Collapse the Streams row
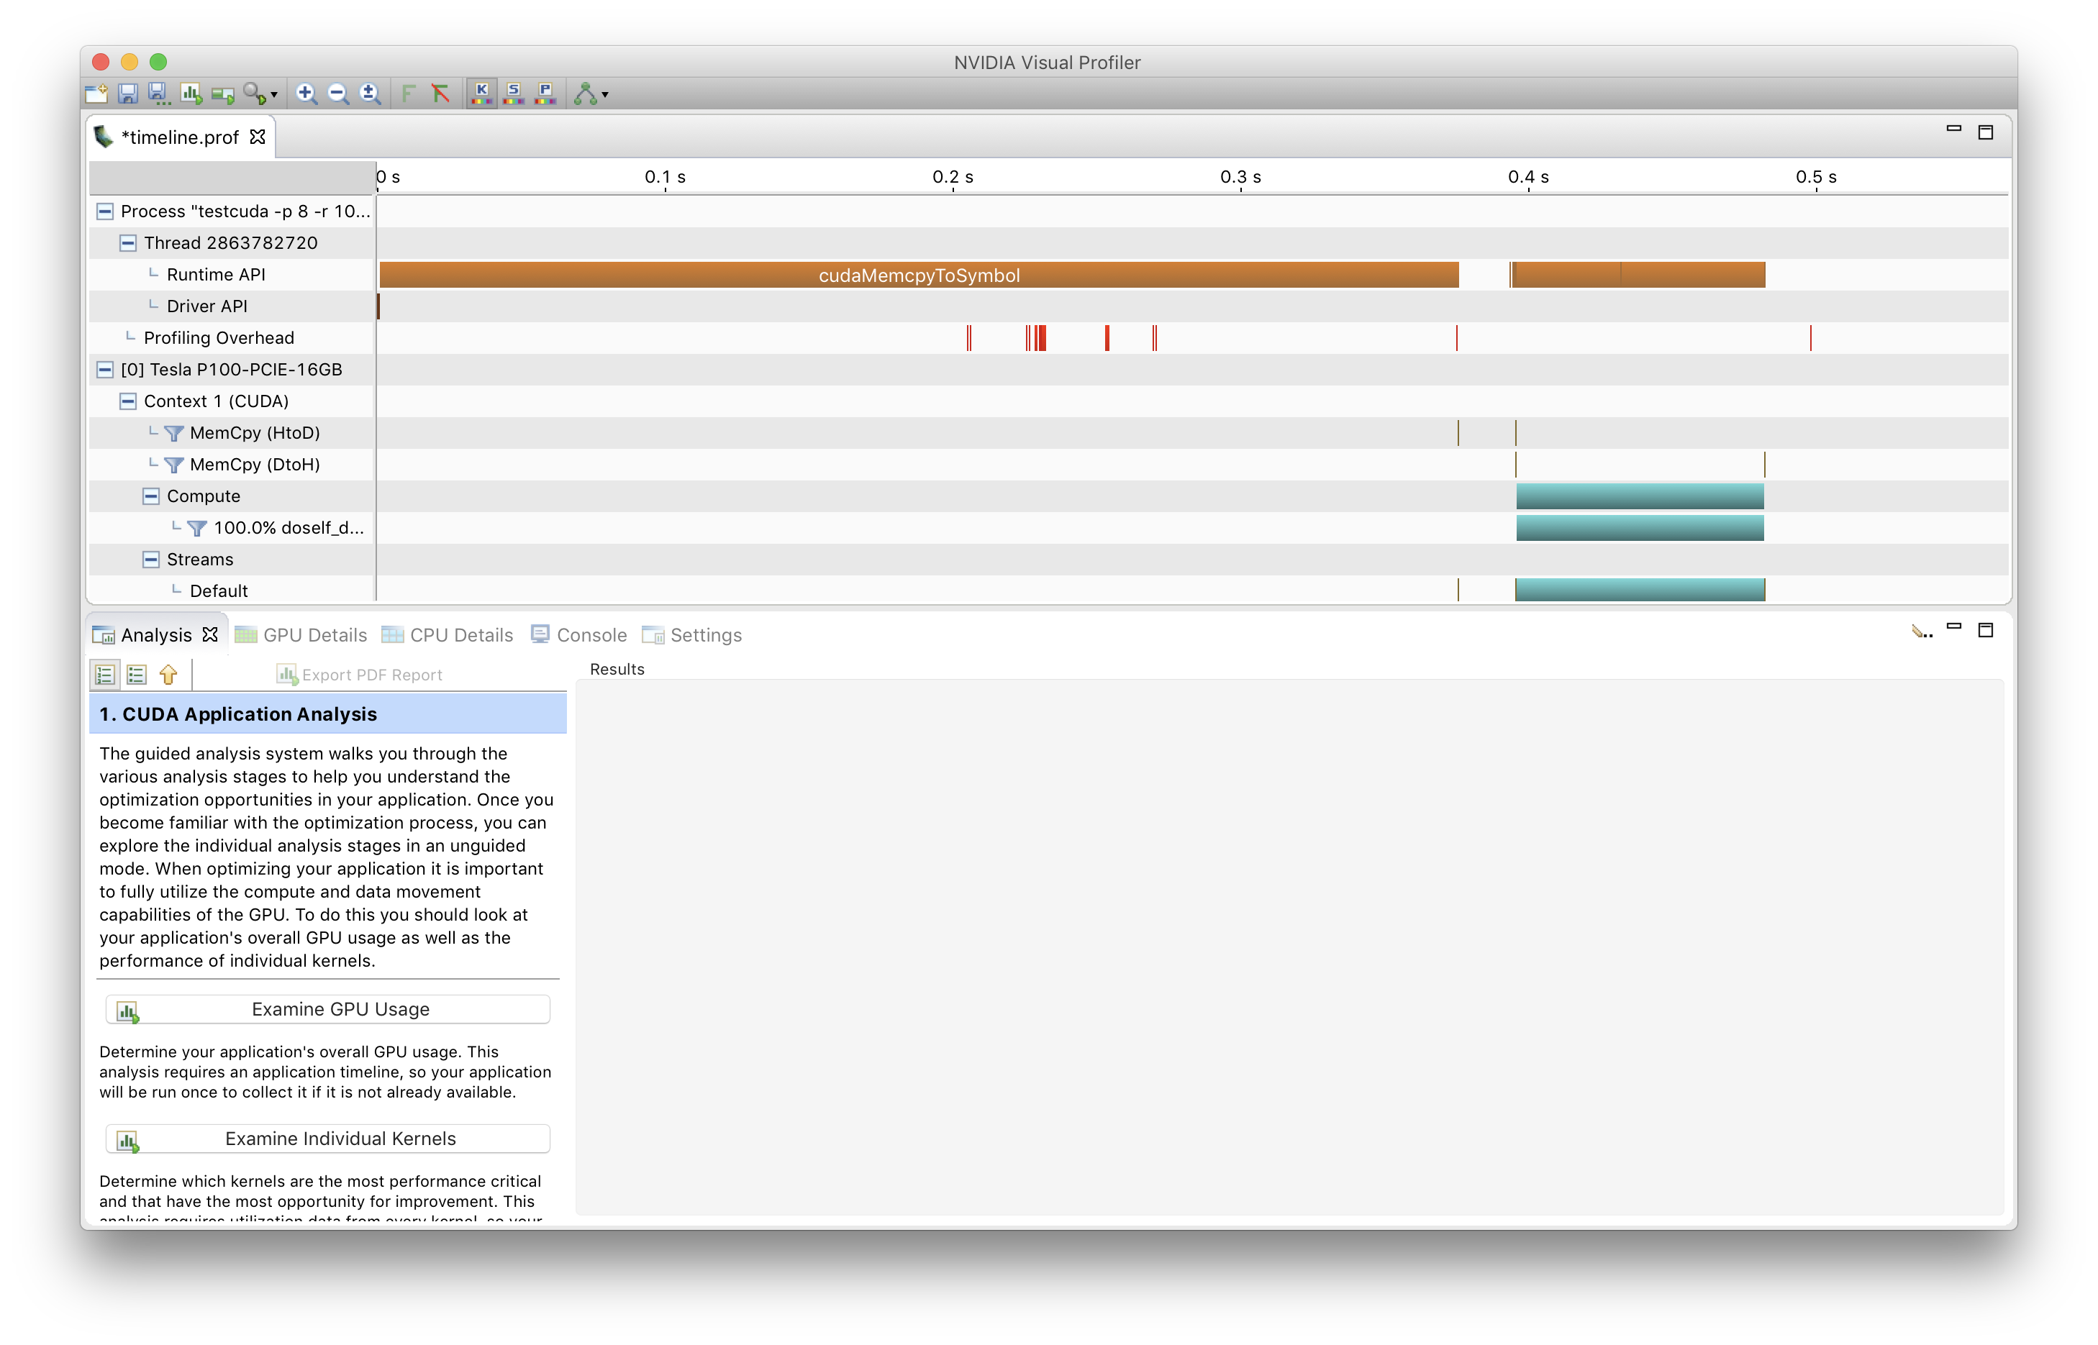Screen dimensions: 2098x1345 tap(151, 560)
